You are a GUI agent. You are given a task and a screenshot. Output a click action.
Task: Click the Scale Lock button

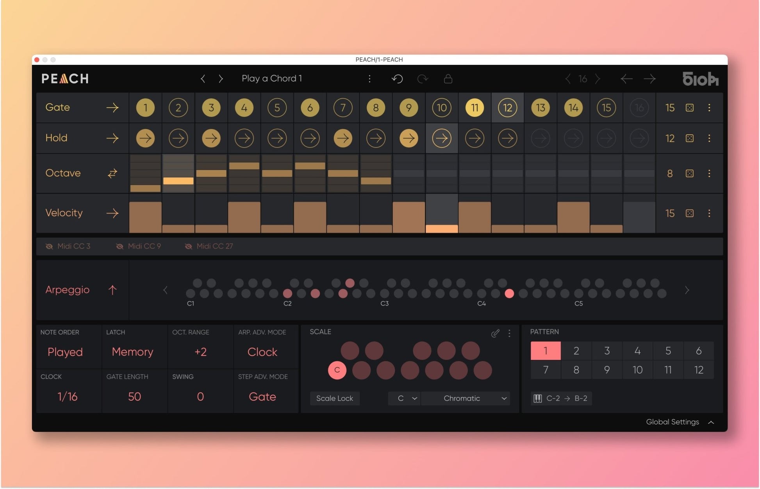335,398
